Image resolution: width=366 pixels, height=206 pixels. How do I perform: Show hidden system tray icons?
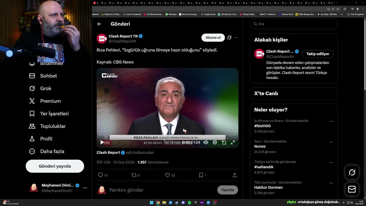click(339, 203)
